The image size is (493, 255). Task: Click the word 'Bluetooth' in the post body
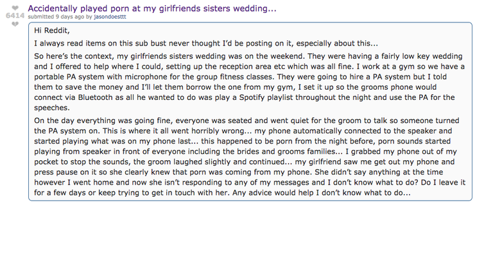pos(95,97)
